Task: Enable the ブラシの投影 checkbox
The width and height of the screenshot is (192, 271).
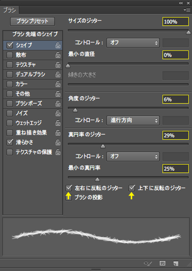Action: 69,197
